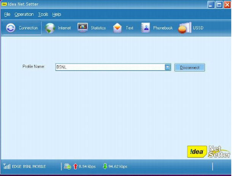Open the File menu

pyautogui.click(x=7, y=15)
